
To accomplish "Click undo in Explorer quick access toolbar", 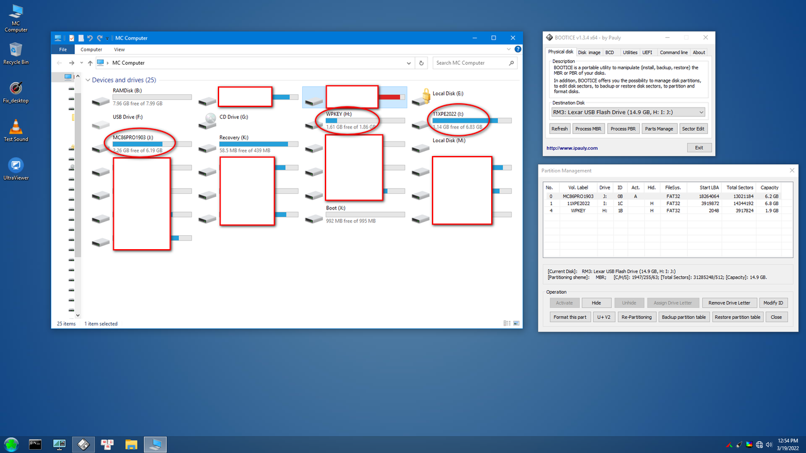I will [x=90, y=38].
